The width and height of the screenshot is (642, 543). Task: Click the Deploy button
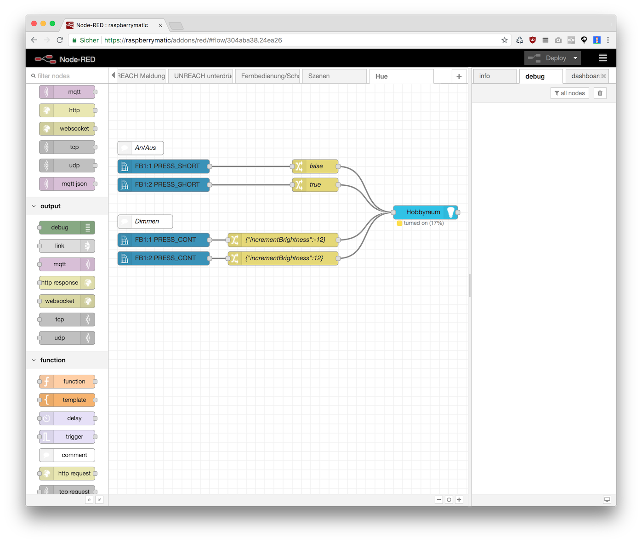(x=549, y=58)
